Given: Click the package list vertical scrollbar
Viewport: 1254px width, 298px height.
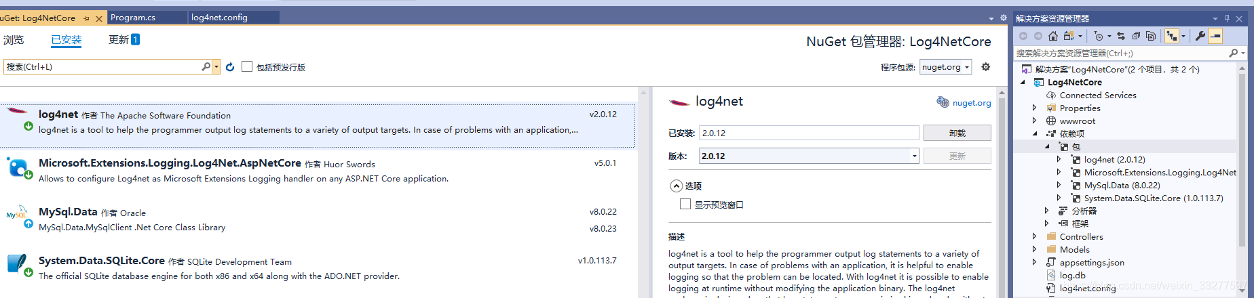Looking at the screenshot, I should 643,192.
